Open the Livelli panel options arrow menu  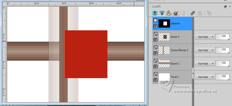coord(230,7)
